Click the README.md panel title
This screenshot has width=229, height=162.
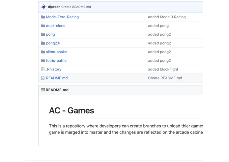point(57,90)
